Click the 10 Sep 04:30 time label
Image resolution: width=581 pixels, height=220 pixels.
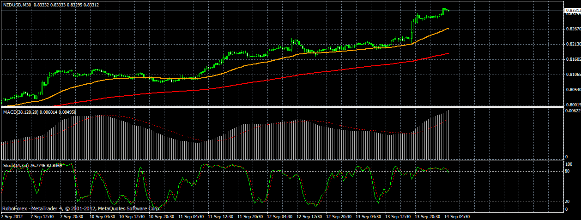point(103,216)
